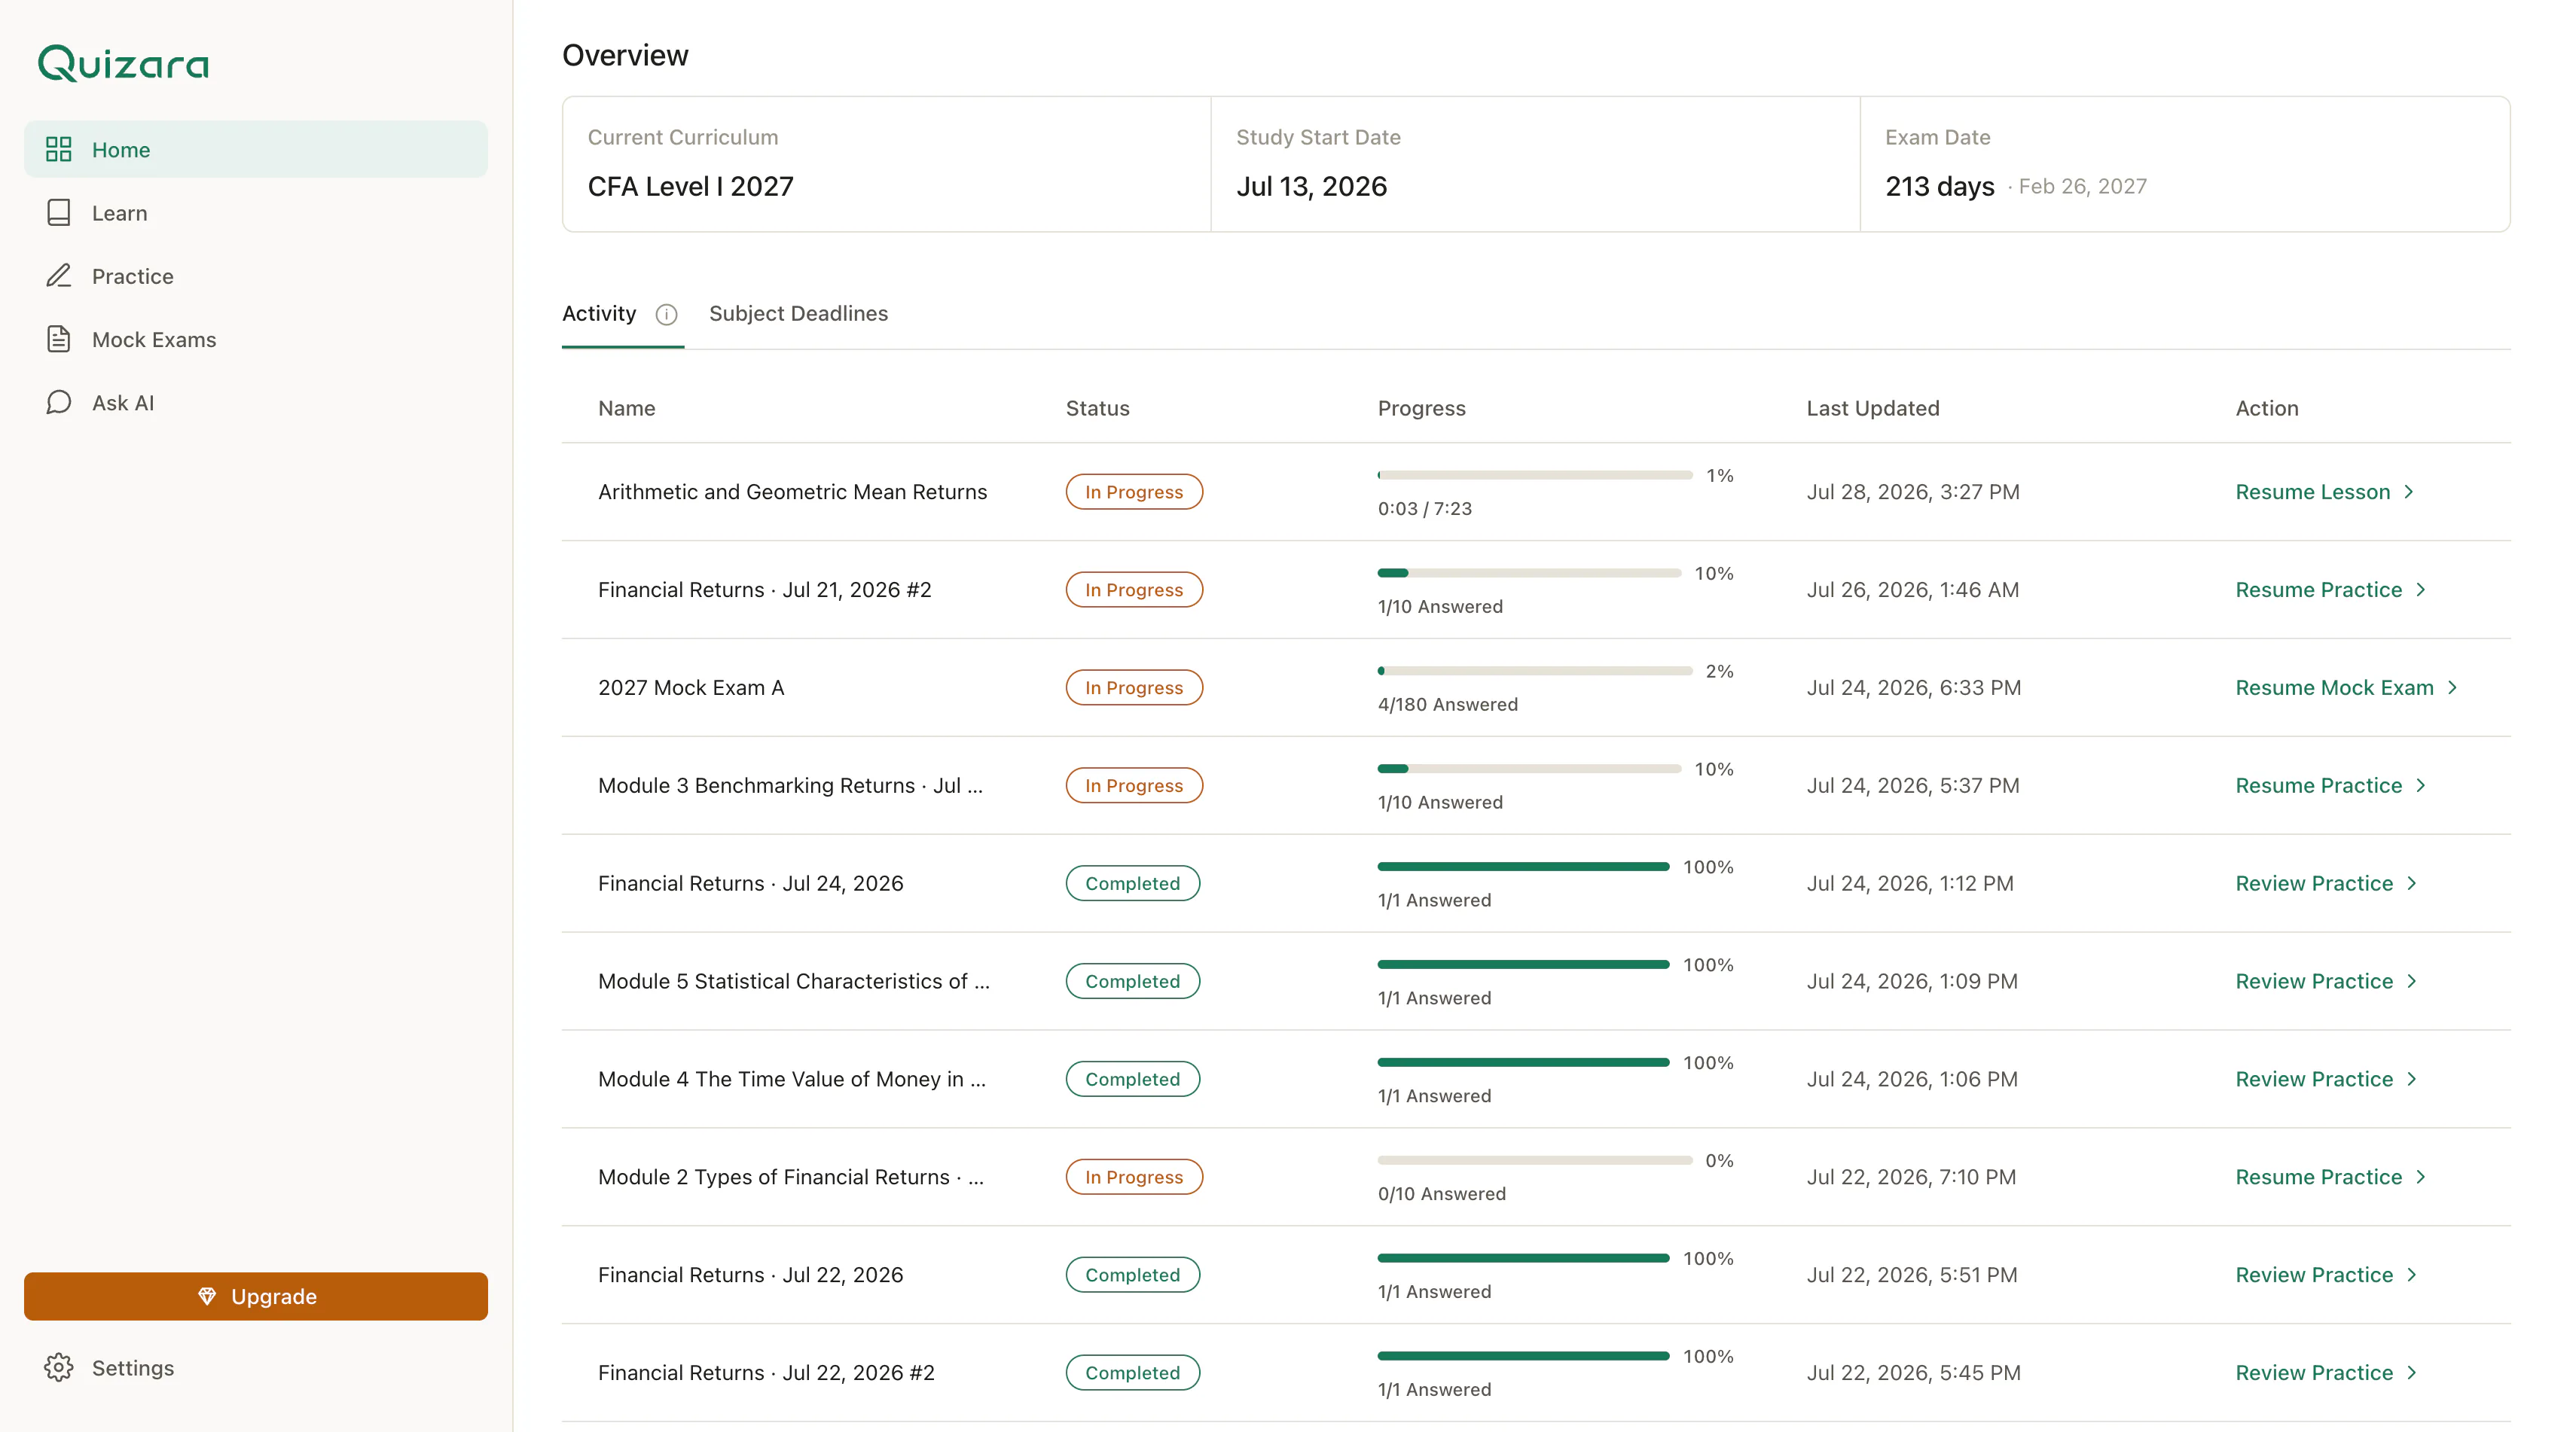Click Review Practice for Financial Returns Jul 24
Image resolution: width=2576 pixels, height=1432 pixels.
(x=2326, y=883)
